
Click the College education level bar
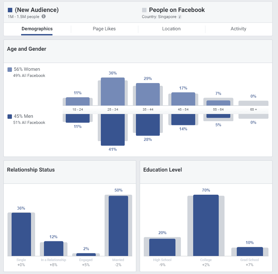[x=206, y=225]
